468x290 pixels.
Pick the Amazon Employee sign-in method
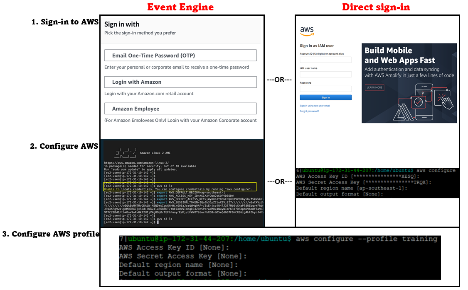point(180,109)
